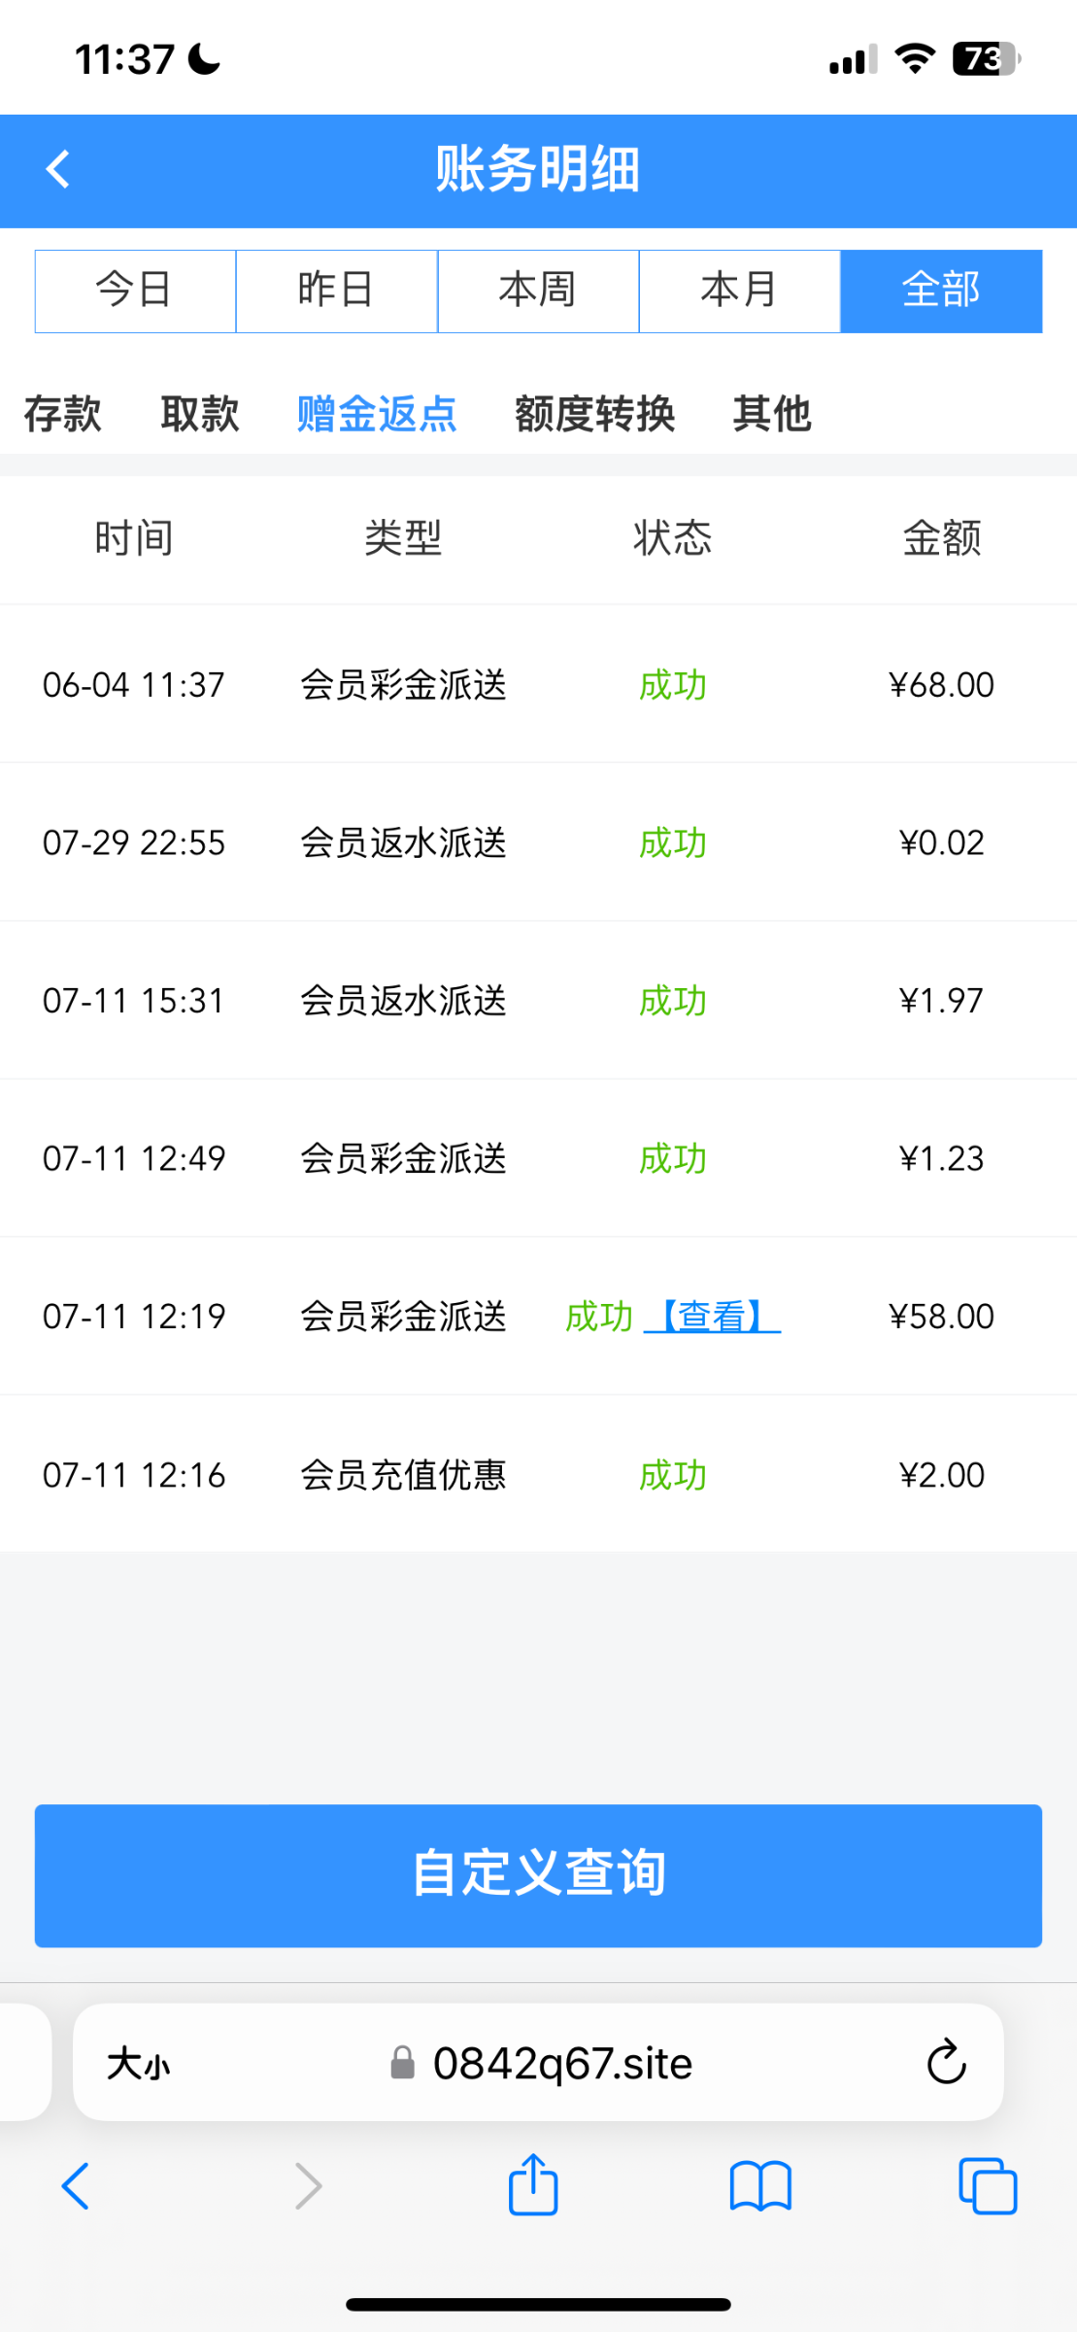This screenshot has height=2332, width=1077.
Task: Tap the 0842q67.site address field
Action: [x=561, y=2062]
